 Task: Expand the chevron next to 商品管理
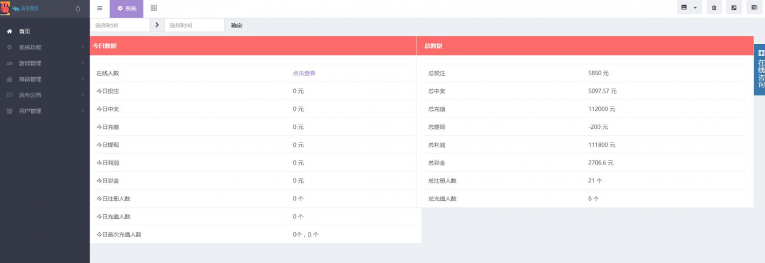(82, 79)
